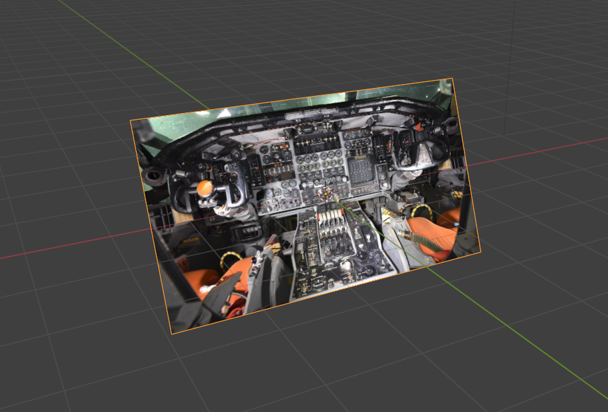This screenshot has width=608, height=412.
Task: Click the 3D cursor on the image plane
Action: point(324,194)
